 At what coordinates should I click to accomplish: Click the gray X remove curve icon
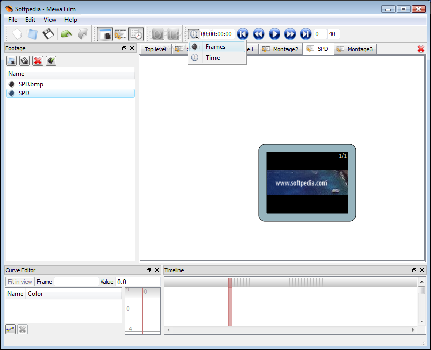pyautogui.click(x=22, y=329)
